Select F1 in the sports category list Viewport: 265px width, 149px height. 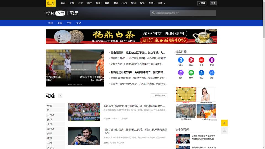[49, 110]
